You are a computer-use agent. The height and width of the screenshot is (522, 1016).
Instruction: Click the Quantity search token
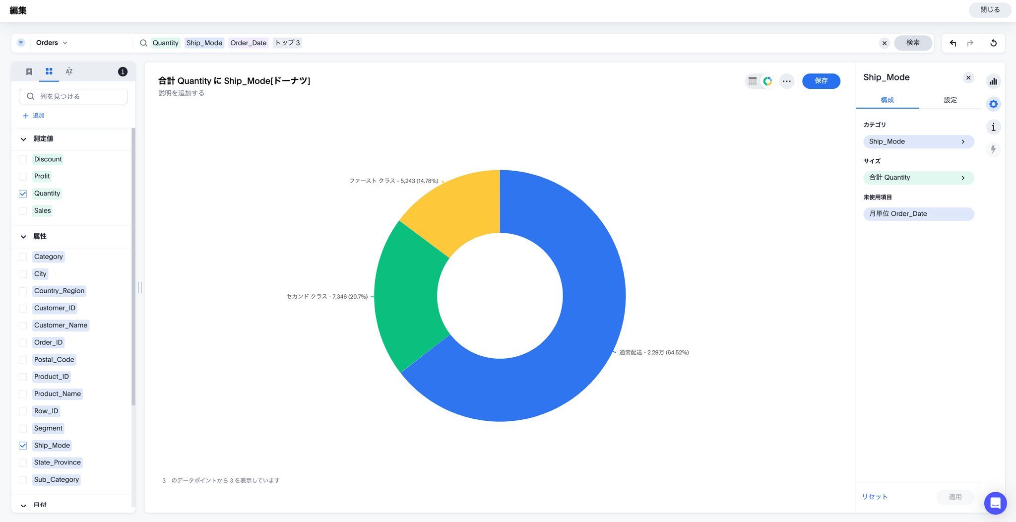coord(165,43)
